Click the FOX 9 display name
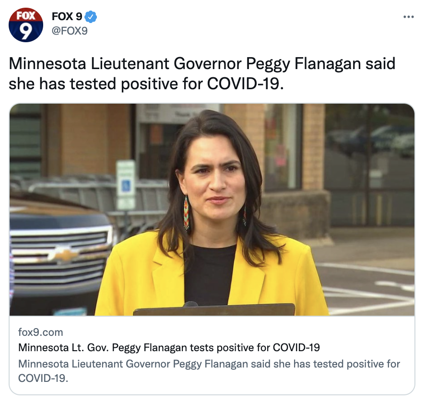 point(67,16)
